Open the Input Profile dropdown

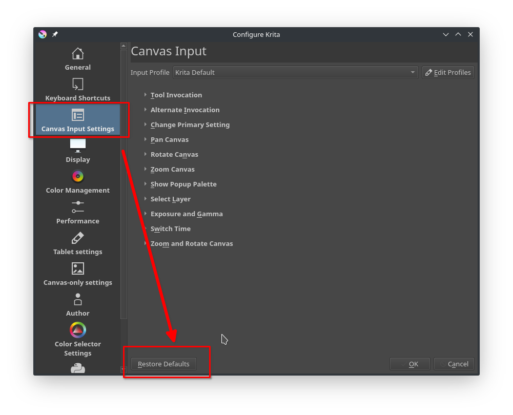pos(295,72)
